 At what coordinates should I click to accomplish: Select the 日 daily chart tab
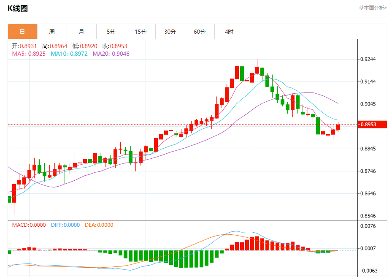coord(22,32)
